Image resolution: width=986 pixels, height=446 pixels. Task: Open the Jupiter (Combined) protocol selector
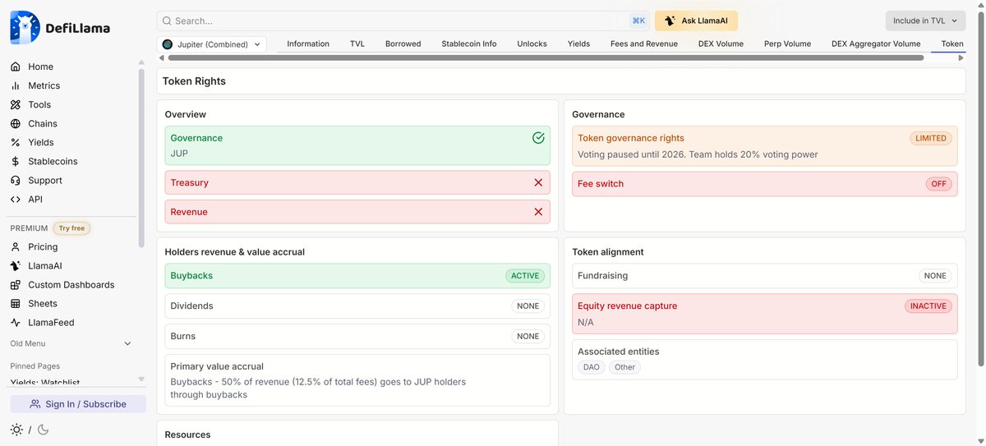pyautogui.click(x=212, y=44)
